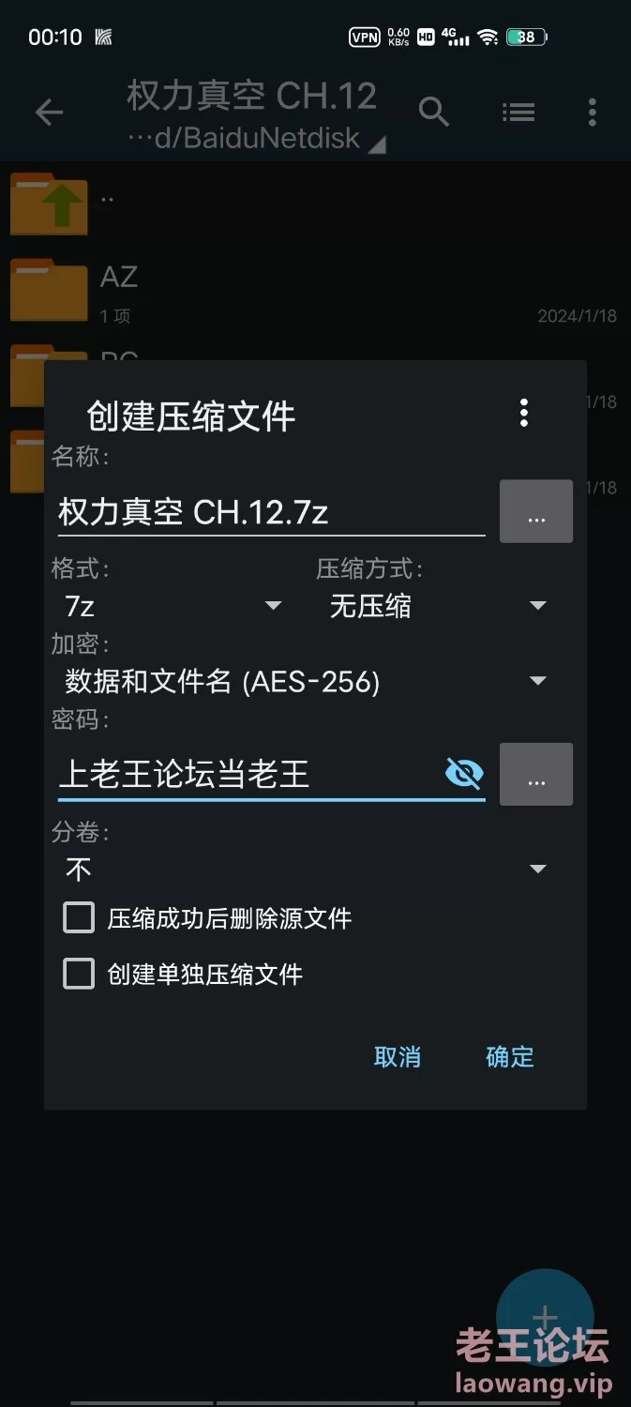Expand the BaiduNetdisk path selector
Viewport: 631px width, 1407px height.
click(257, 139)
